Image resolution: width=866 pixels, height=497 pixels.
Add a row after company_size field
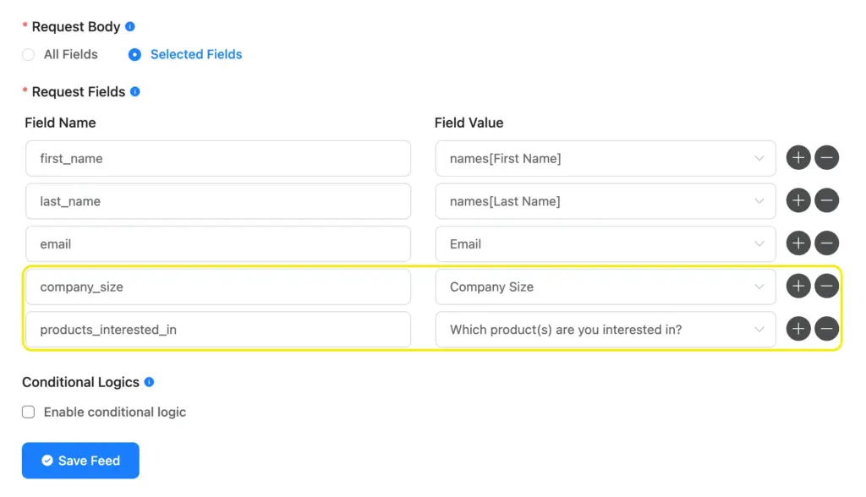coord(798,286)
